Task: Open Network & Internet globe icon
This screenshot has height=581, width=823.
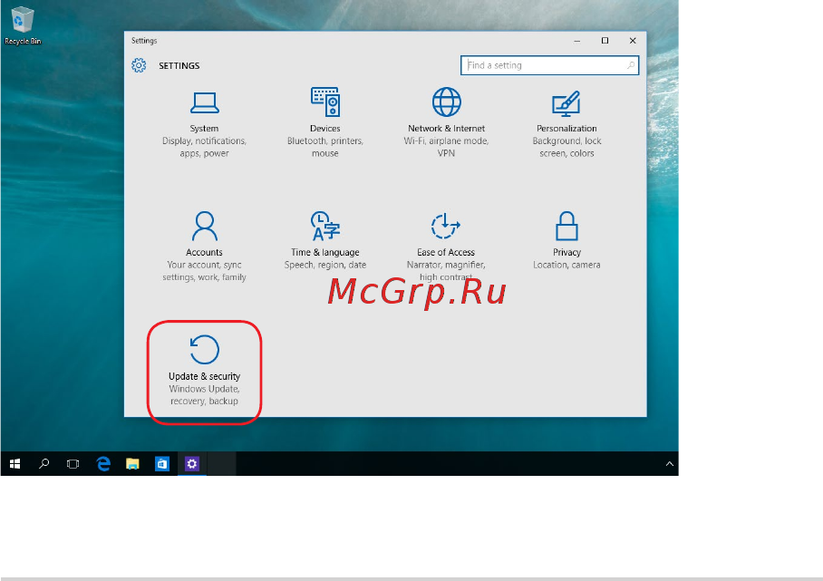Action: [x=446, y=102]
